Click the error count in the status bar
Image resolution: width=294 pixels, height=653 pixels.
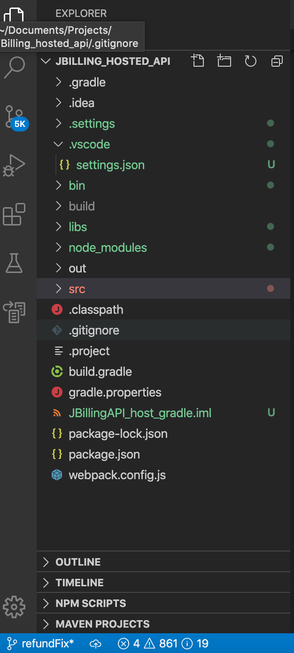pyautogui.click(x=130, y=643)
